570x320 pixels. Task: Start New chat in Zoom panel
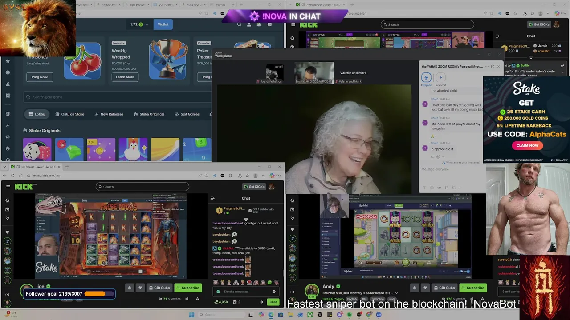[440, 78]
